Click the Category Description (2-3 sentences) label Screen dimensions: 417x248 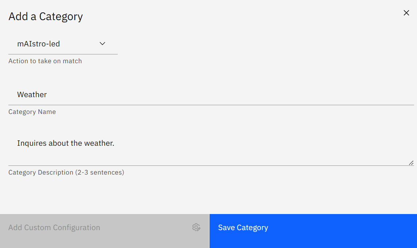click(66, 172)
